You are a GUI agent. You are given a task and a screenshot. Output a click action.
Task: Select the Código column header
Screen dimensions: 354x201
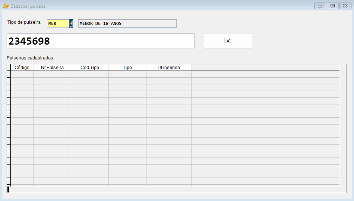click(22, 67)
